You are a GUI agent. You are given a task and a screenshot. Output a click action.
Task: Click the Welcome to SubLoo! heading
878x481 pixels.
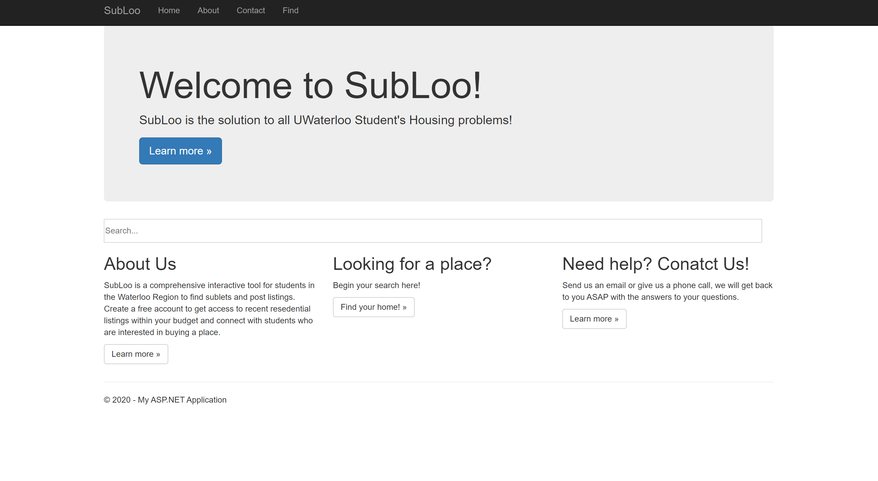point(310,85)
